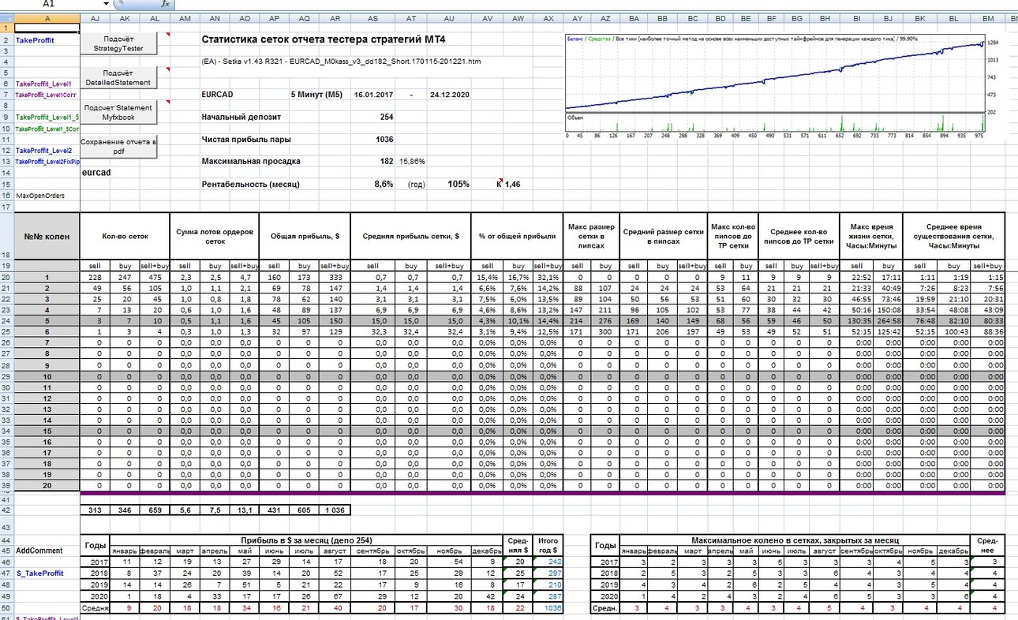Click the eurcad cell in column A

coord(96,172)
